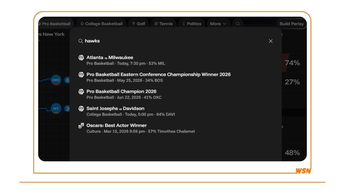The height and width of the screenshot is (194, 345).
Task: Click the basketball icon beside Pro Basketball Champion 2026
Action: [x=81, y=92]
